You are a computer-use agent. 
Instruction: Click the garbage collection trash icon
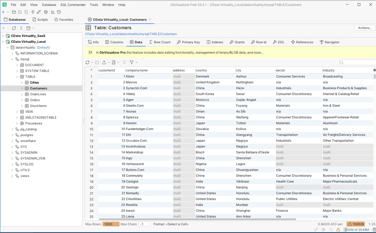point(374,230)
